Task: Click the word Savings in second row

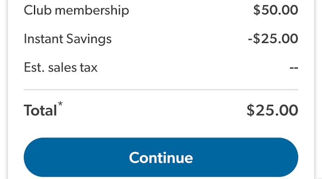Action: click(x=89, y=39)
